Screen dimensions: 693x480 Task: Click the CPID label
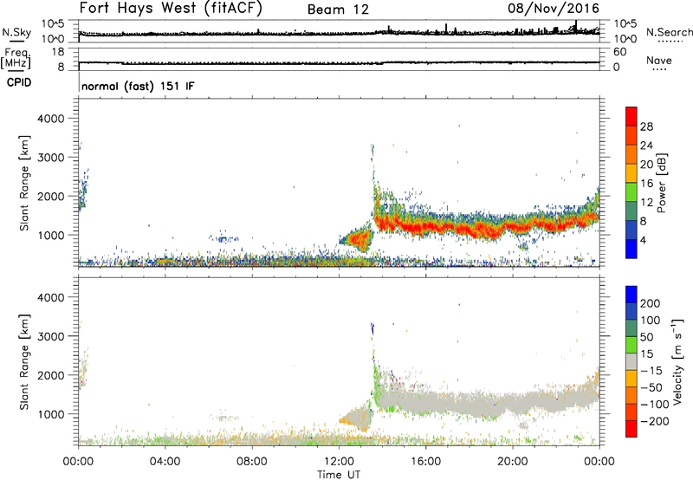(18, 82)
